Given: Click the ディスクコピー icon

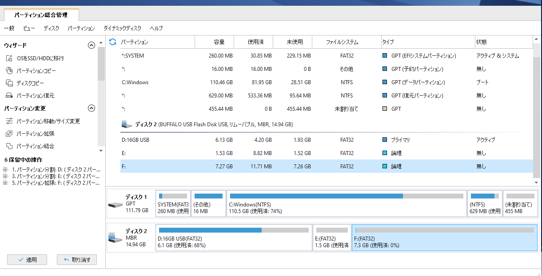Looking at the screenshot, I should pyautogui.click(x=9, y=83).
